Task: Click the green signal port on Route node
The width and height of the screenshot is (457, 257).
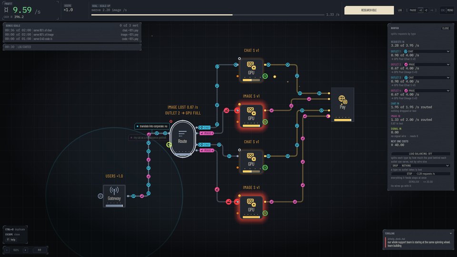Action: 169,145
